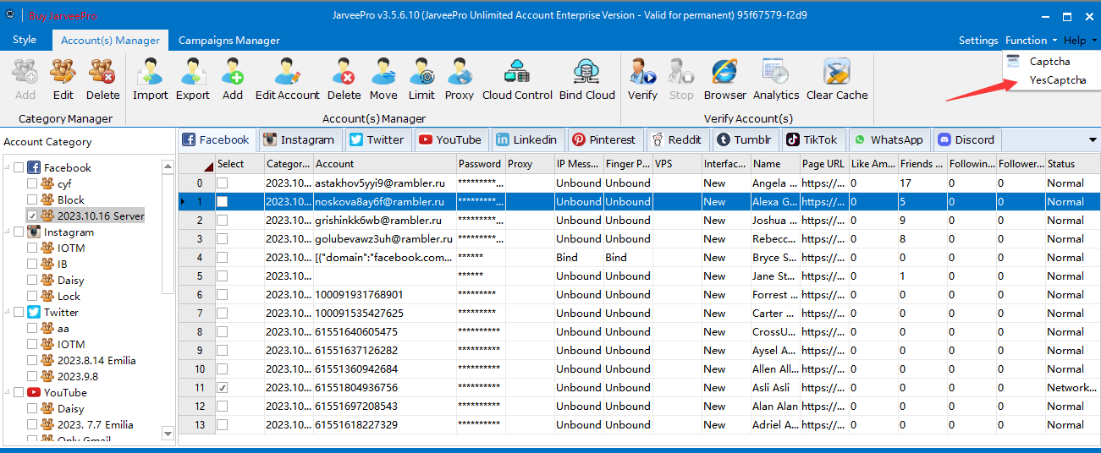Switch to the Discord platform tab

point(966,139)
